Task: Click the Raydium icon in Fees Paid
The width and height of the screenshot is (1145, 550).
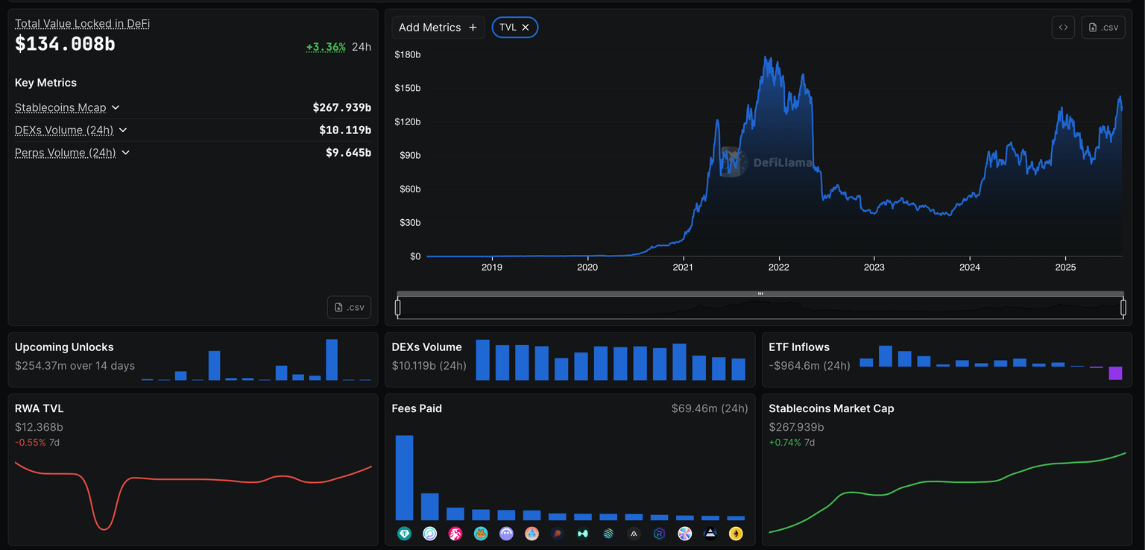Action: [x=659, y=534]
